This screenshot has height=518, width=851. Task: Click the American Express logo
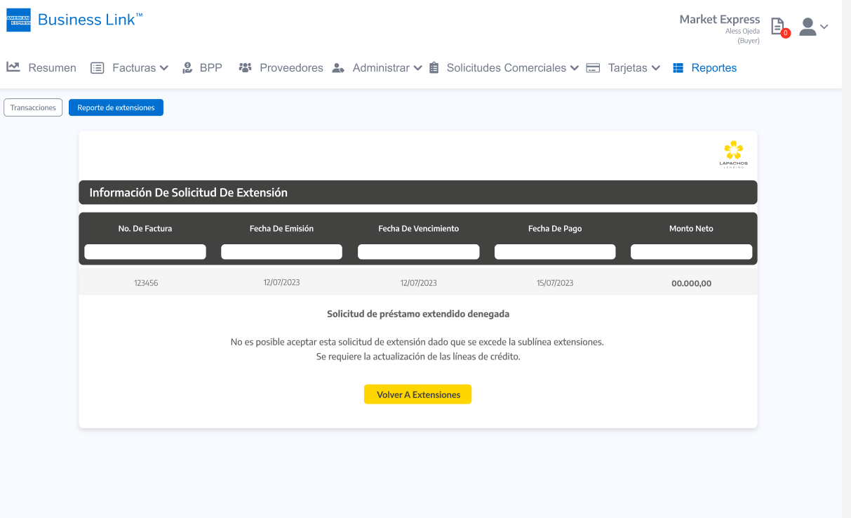(18, 20)
